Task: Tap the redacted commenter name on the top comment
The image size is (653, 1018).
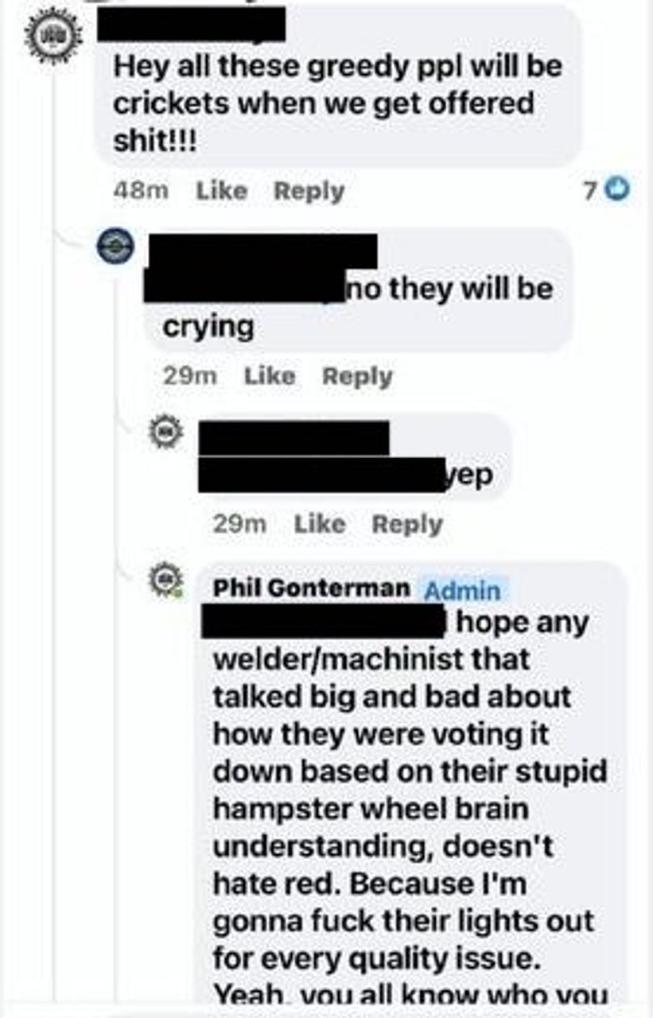Action: pos(191,24)
